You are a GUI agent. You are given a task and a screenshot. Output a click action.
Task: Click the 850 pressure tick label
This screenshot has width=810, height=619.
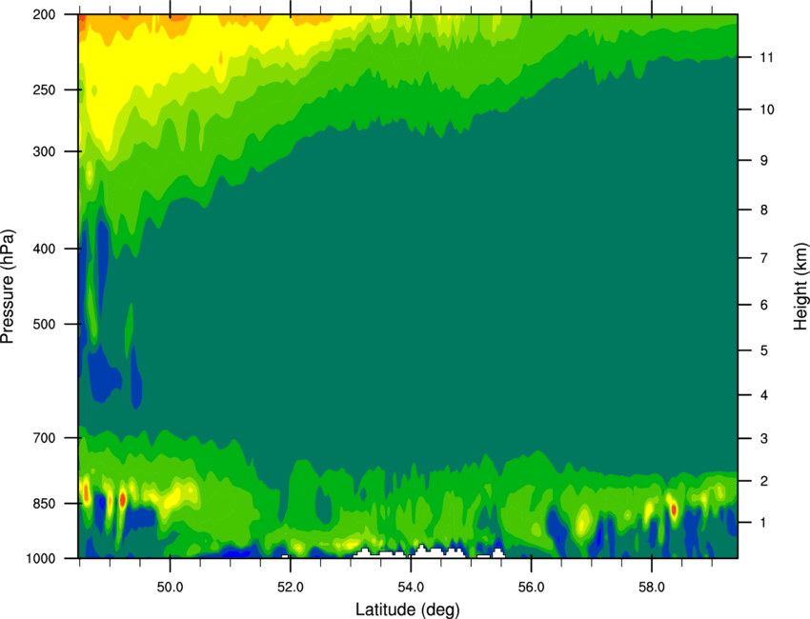[44, 504]
